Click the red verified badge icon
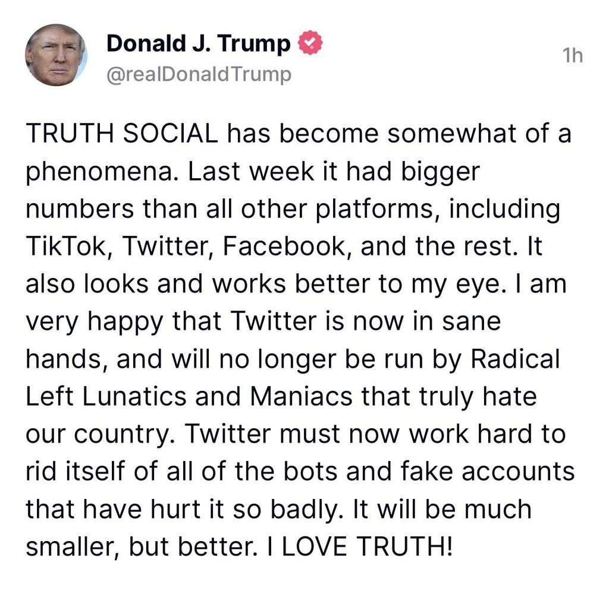Viewport: 609px width, 591px height. (x=309, y=44)
